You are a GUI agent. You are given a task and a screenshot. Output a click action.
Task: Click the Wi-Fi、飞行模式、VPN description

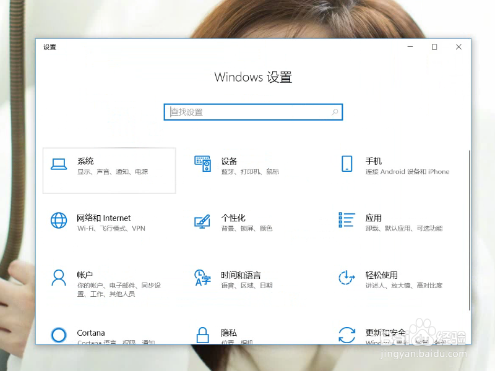tap(111, 228)
